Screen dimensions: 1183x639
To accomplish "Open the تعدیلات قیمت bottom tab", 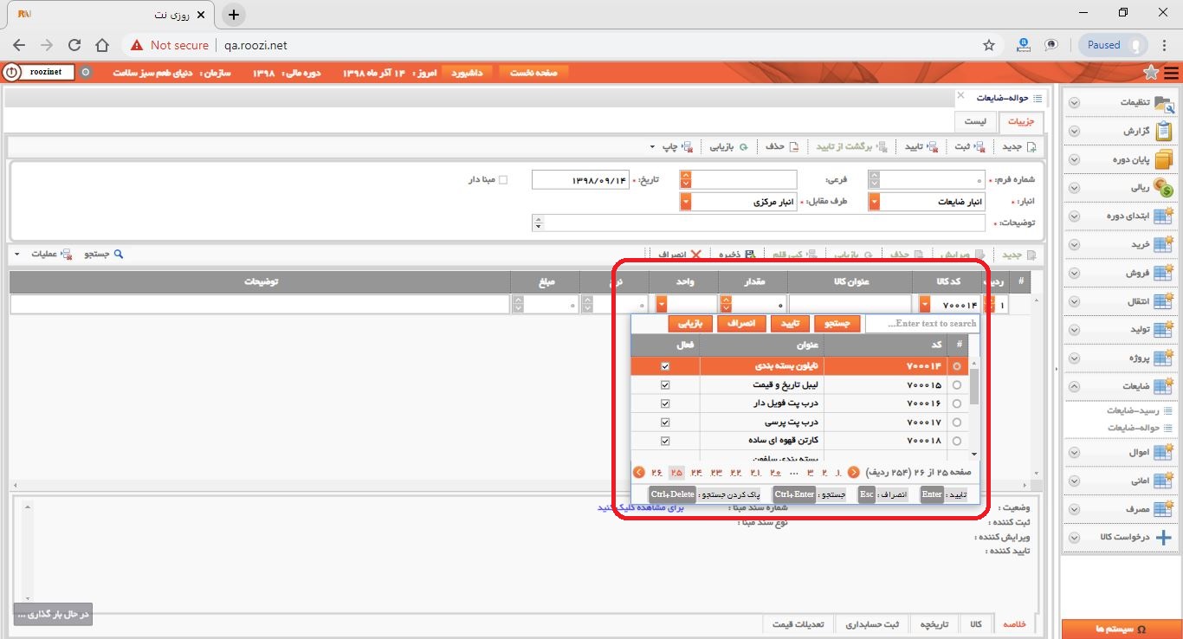I will point(798,624).
